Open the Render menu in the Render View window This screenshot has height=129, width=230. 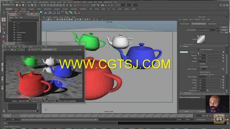click(15, 47)
